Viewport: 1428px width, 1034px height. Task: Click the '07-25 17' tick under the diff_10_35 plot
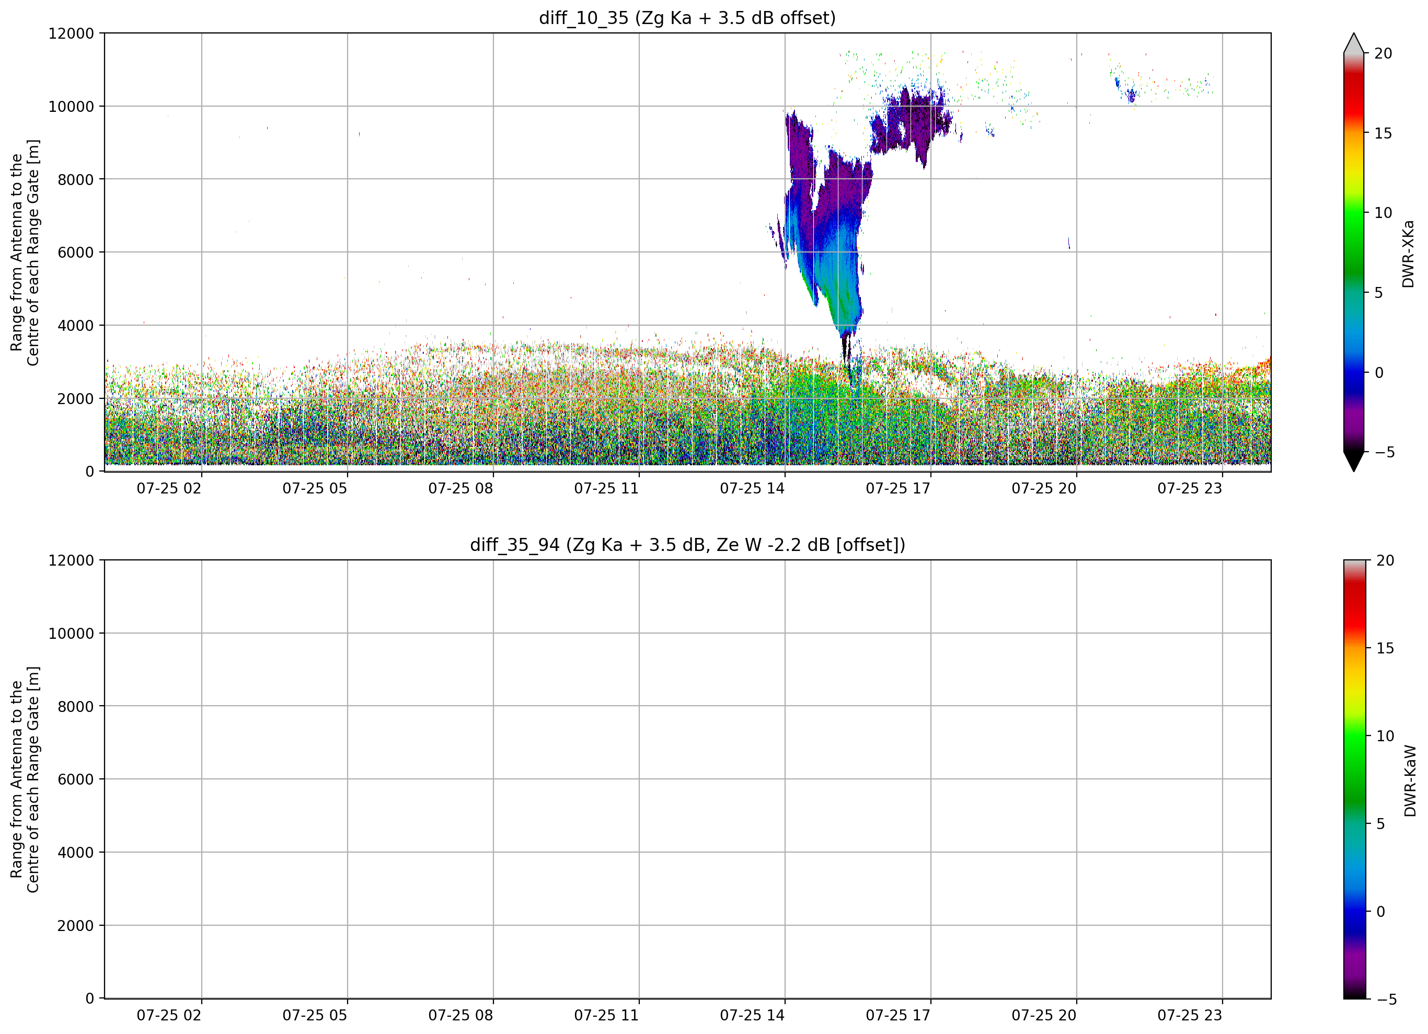tap(898, 489)
